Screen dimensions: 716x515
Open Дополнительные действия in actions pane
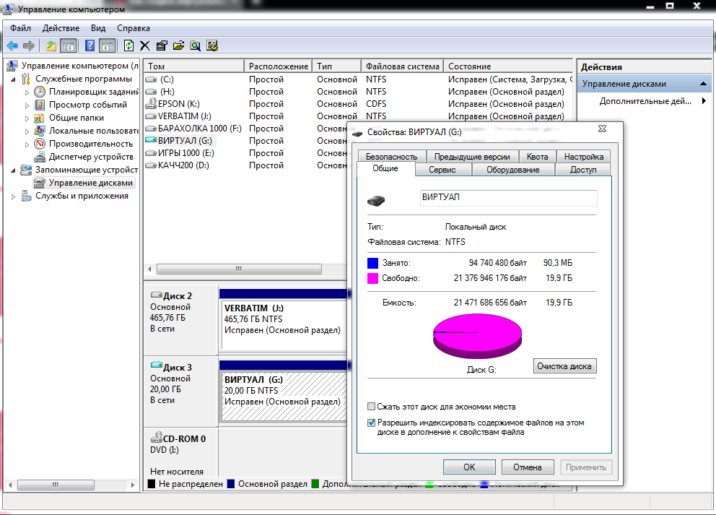tap(645, 101)
